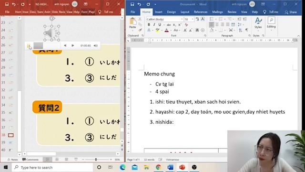This screenshot has width=305, height=172.
Task: Undo last action in Word
Action: 139,4
